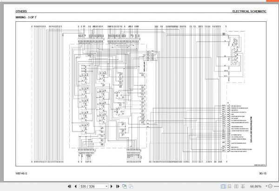Click the ELECTRICAL SCHEMATIC header text
The image size is (279, 191).
(x=249, y=11)
